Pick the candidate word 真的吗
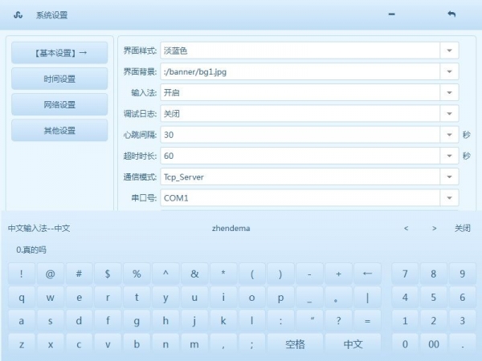This screenshot has height=361, width=482. pos(32,250)
